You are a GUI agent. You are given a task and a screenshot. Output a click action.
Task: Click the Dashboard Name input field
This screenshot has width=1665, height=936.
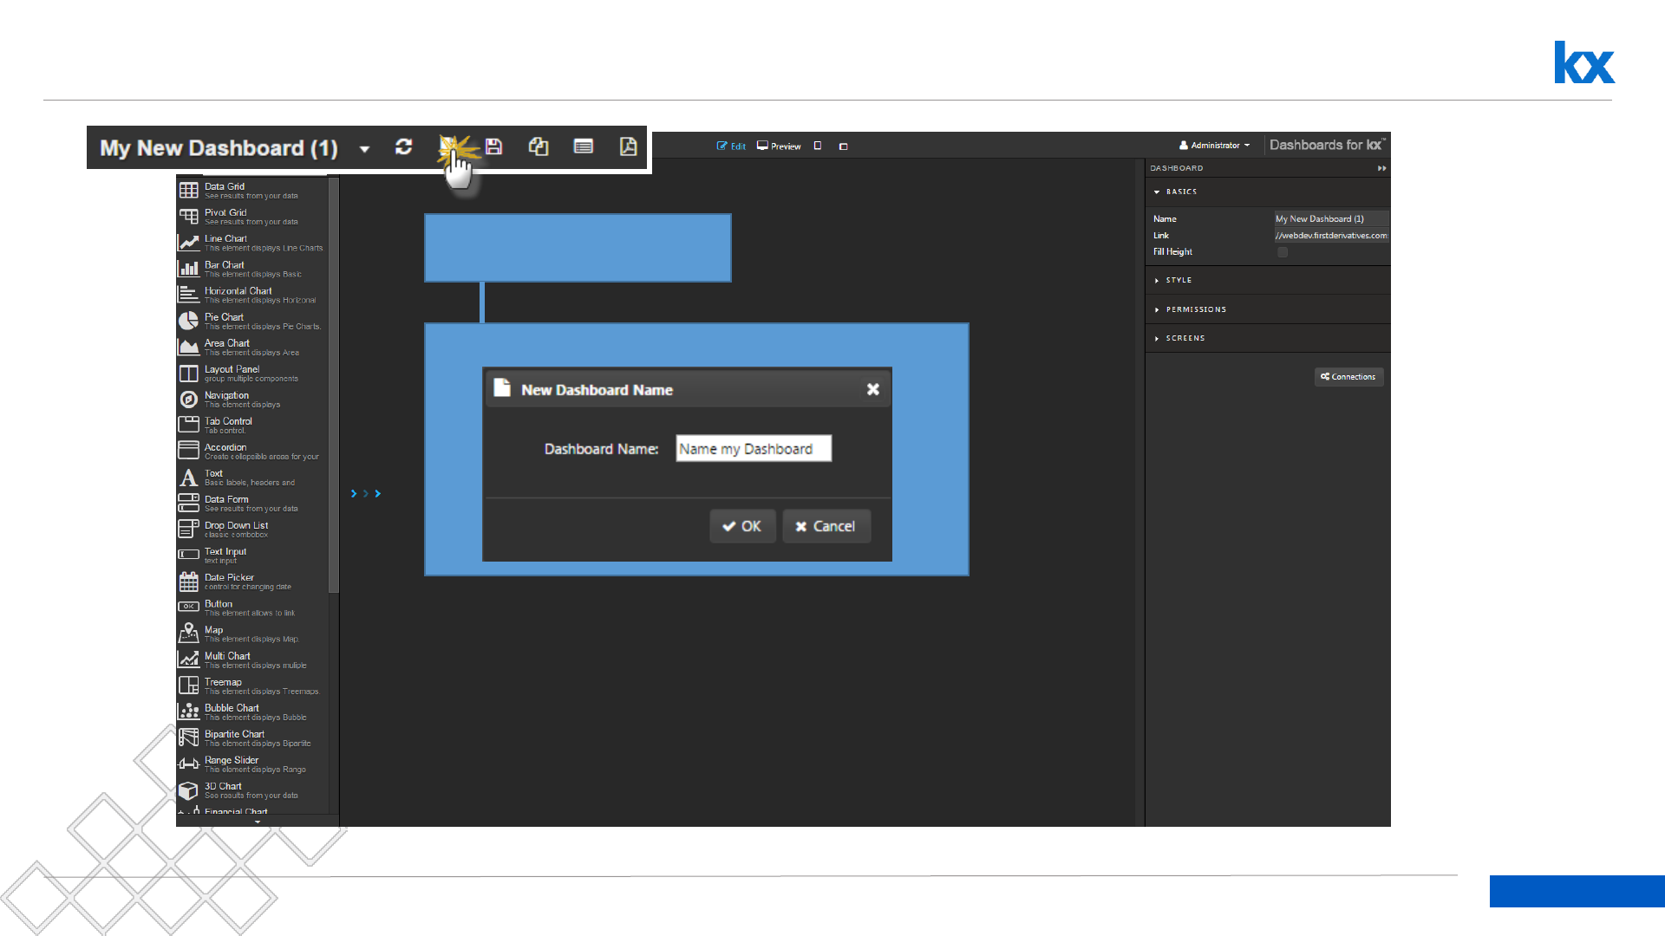tap(753, 449)
